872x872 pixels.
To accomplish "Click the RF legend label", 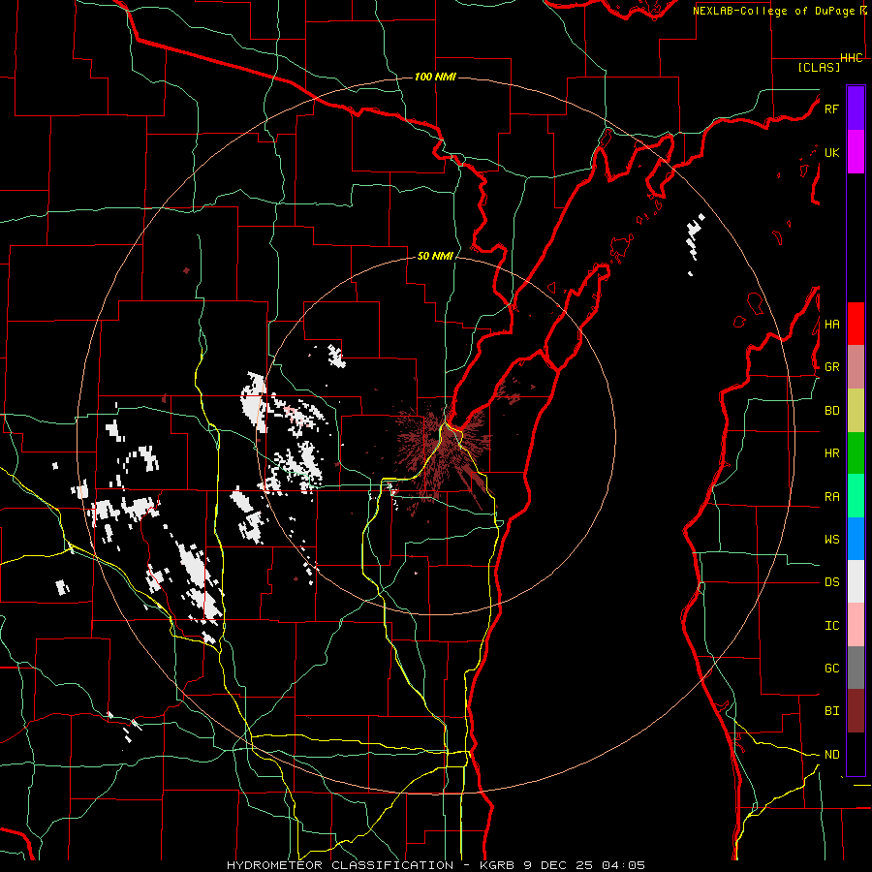I will (x=831, y=109).
